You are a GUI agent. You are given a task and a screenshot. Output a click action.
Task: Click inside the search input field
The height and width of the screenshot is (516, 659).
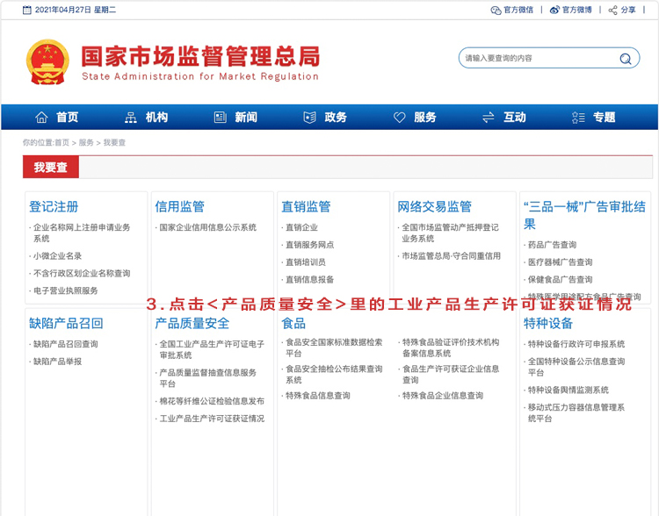[536, 59]
